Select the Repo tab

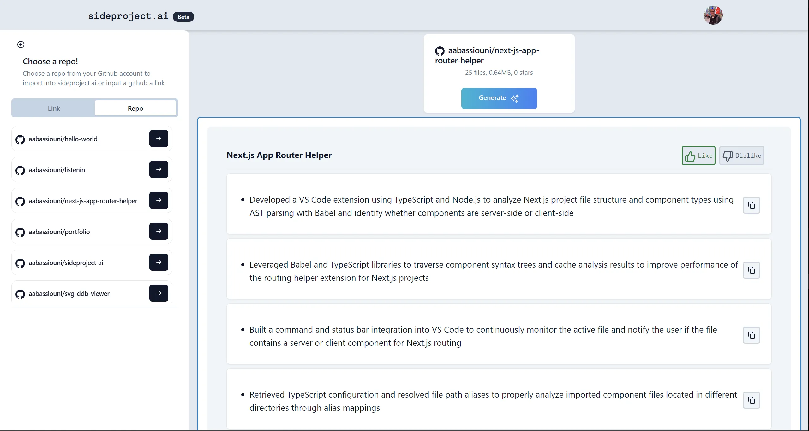135,108
